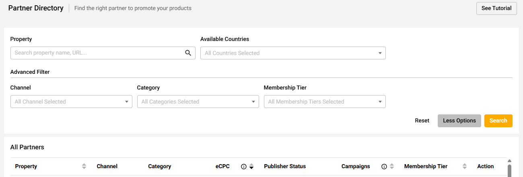Viewport: 523px width, 177px height.
Task: Click the search magnifier icon in Property field
Action: [188, 53]
